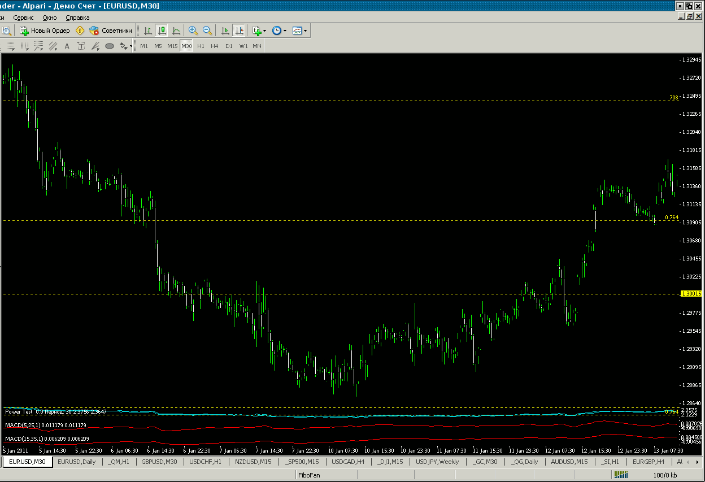Select the ellipse drawing tool
This screenshot has height=482, width=705.
tap(110, 46)
